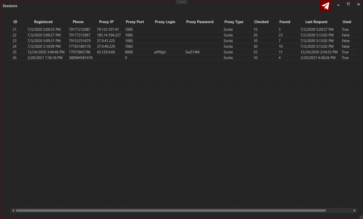The image size is (363, 219).
Task: Click Found value 23
Action: (281, 35)
